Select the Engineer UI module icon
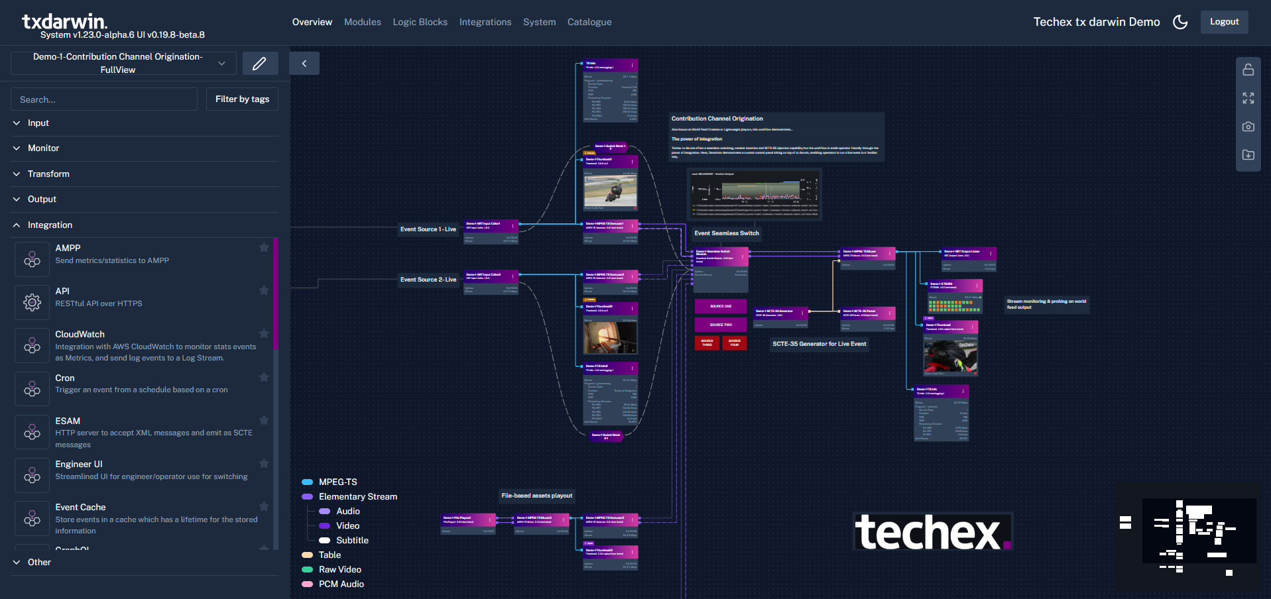This screenshot has width=1271, height=599. pyautogui.click(x=32, y=475)
